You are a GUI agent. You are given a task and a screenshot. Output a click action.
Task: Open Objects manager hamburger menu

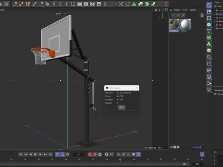tap(215, 6)
